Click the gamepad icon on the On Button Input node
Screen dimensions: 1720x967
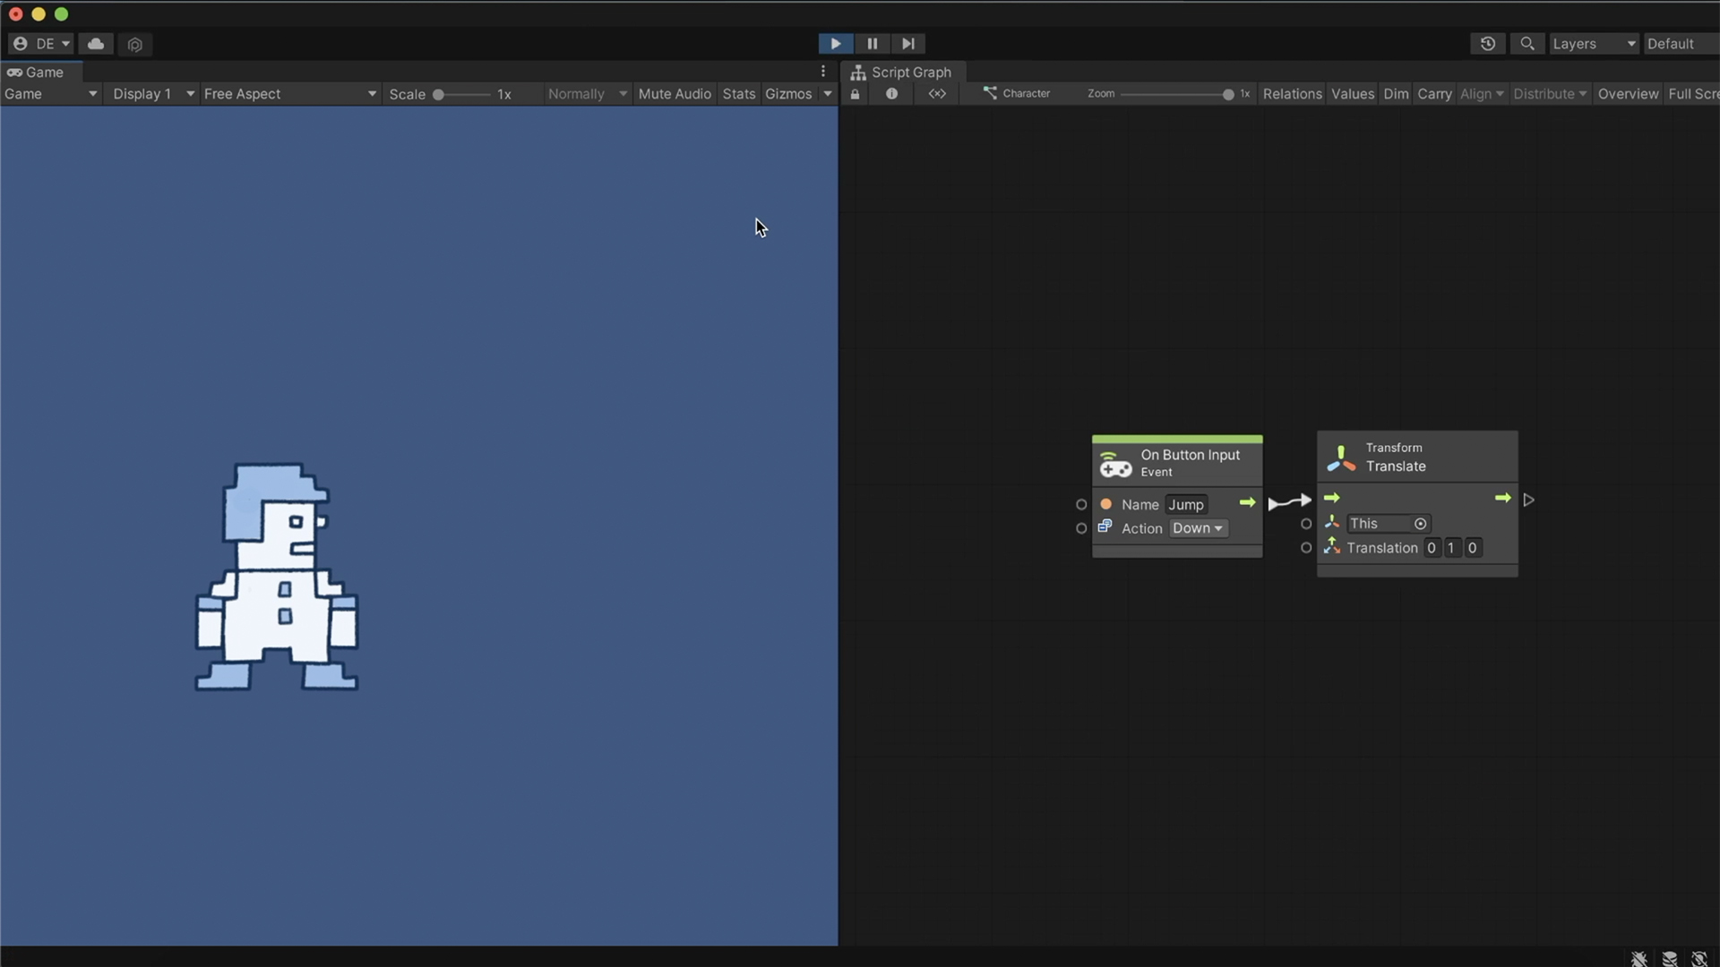[1115, 464]
